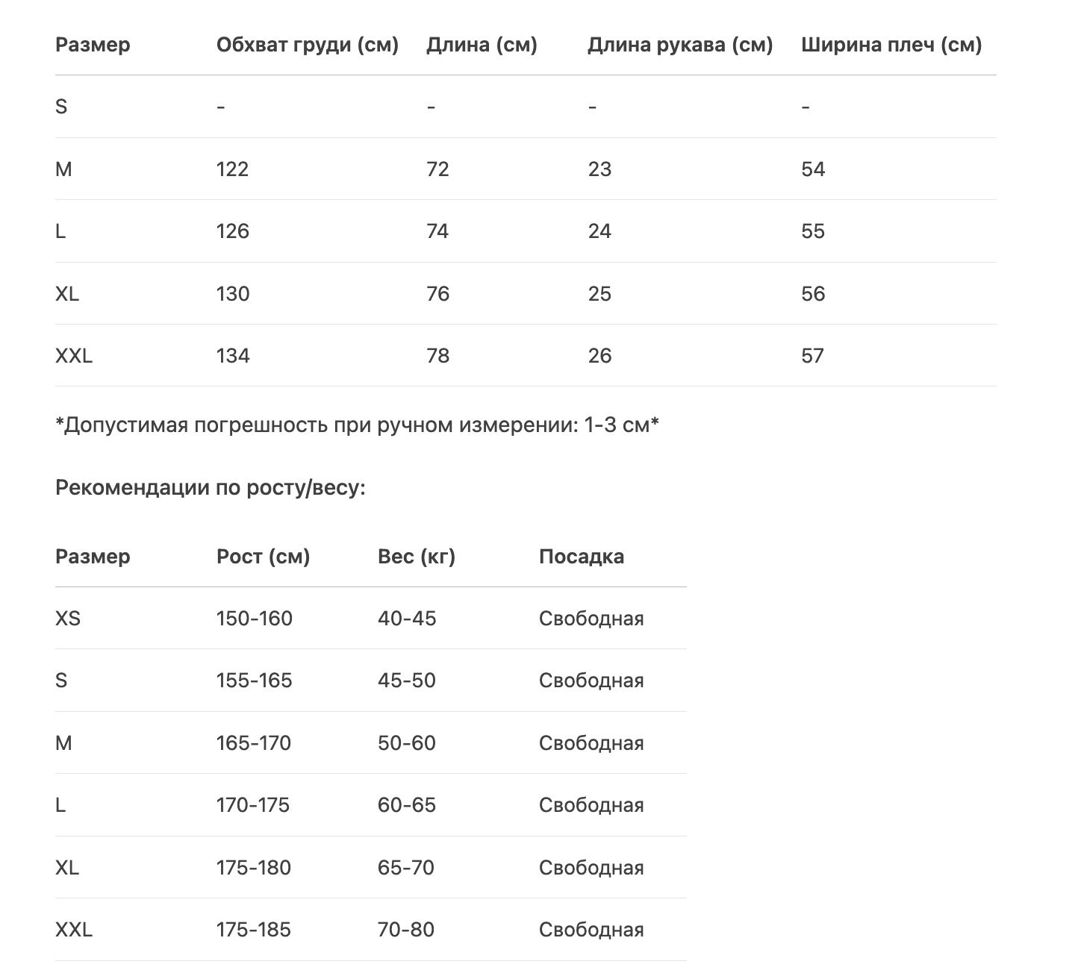Click sleeve length value 25 for XL
The image size is (1084, 979).
(599, 294)
